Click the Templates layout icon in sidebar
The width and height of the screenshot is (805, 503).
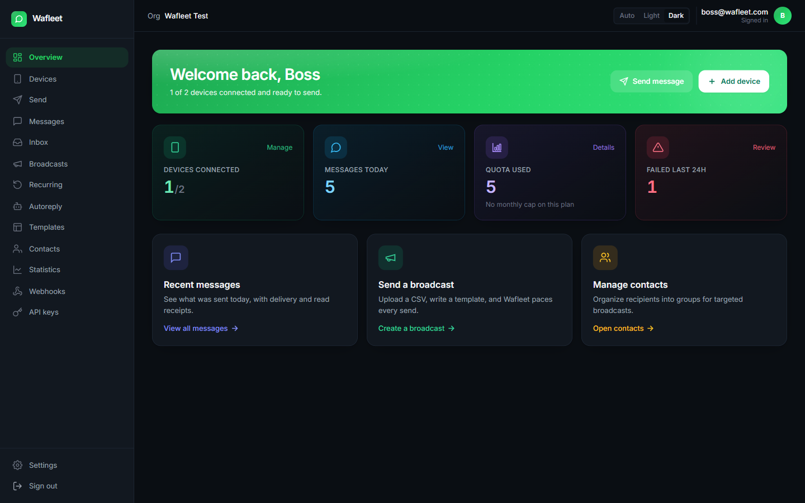point(17,227)
